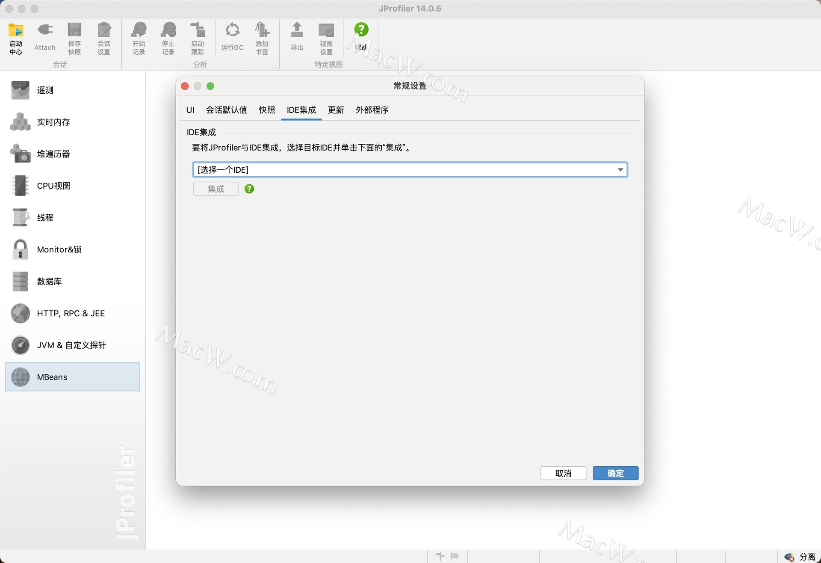This screenshot has width=821, height=563.
Task: Switch to 会话默认值 tab
Action: [x=227, y=110]
